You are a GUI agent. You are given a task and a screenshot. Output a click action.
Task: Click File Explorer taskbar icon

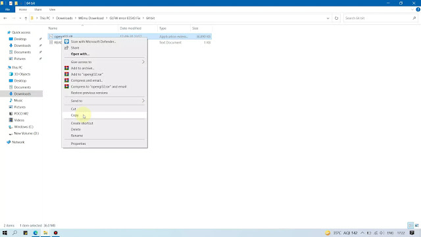pyautogui.click(x=45, y=233)
